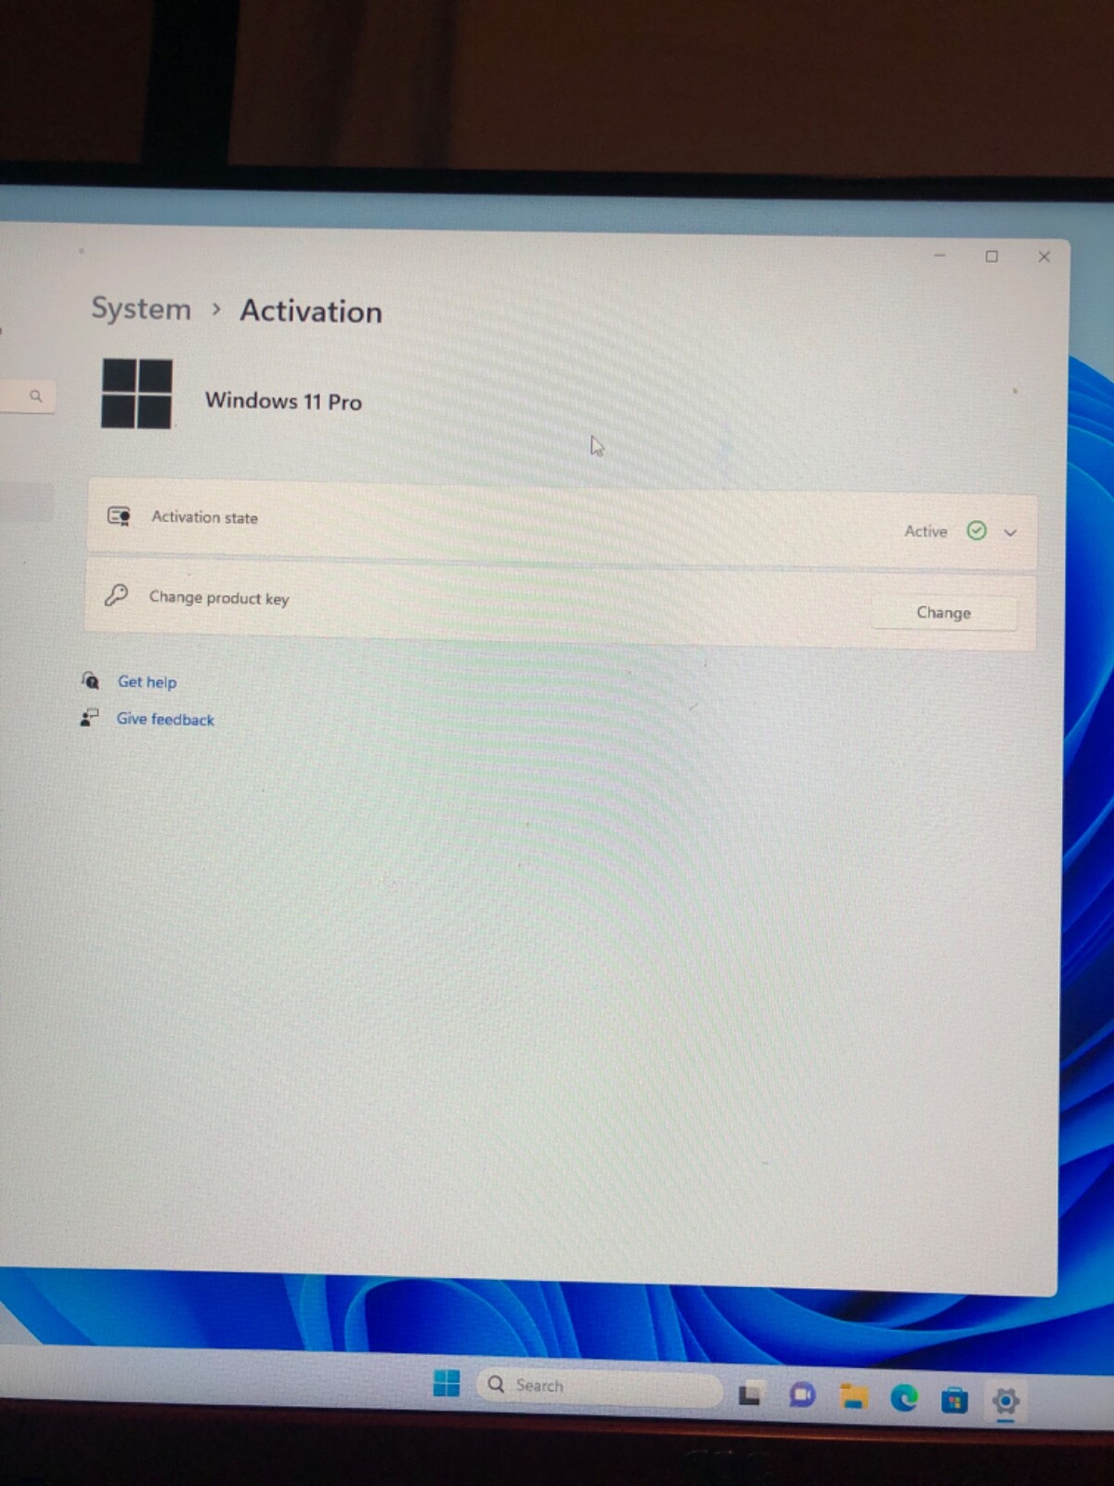Click the Active status text

coord(926,531)
